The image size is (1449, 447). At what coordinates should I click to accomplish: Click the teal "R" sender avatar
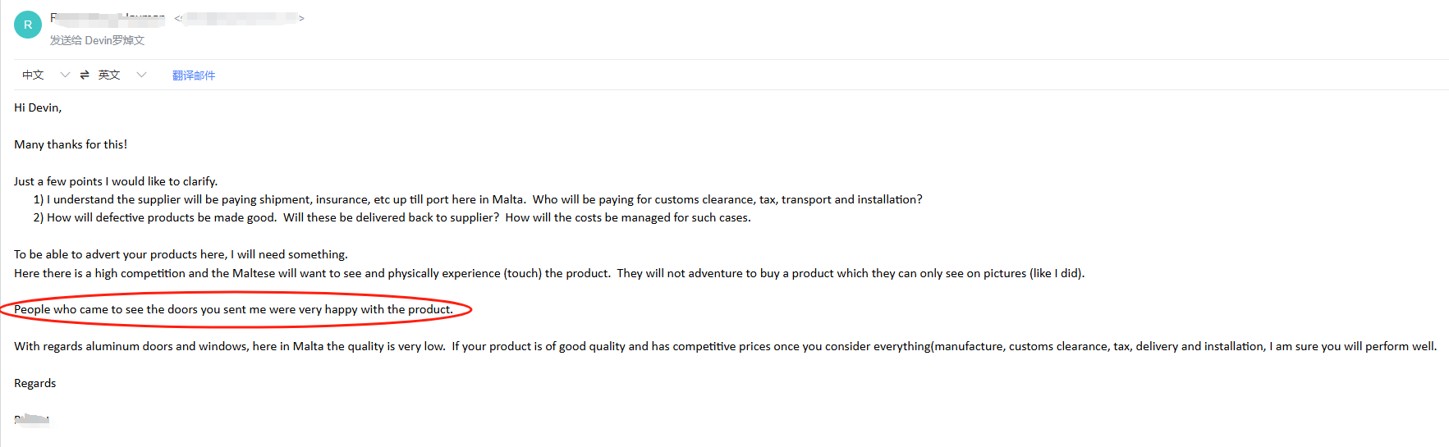click(28, 25)
